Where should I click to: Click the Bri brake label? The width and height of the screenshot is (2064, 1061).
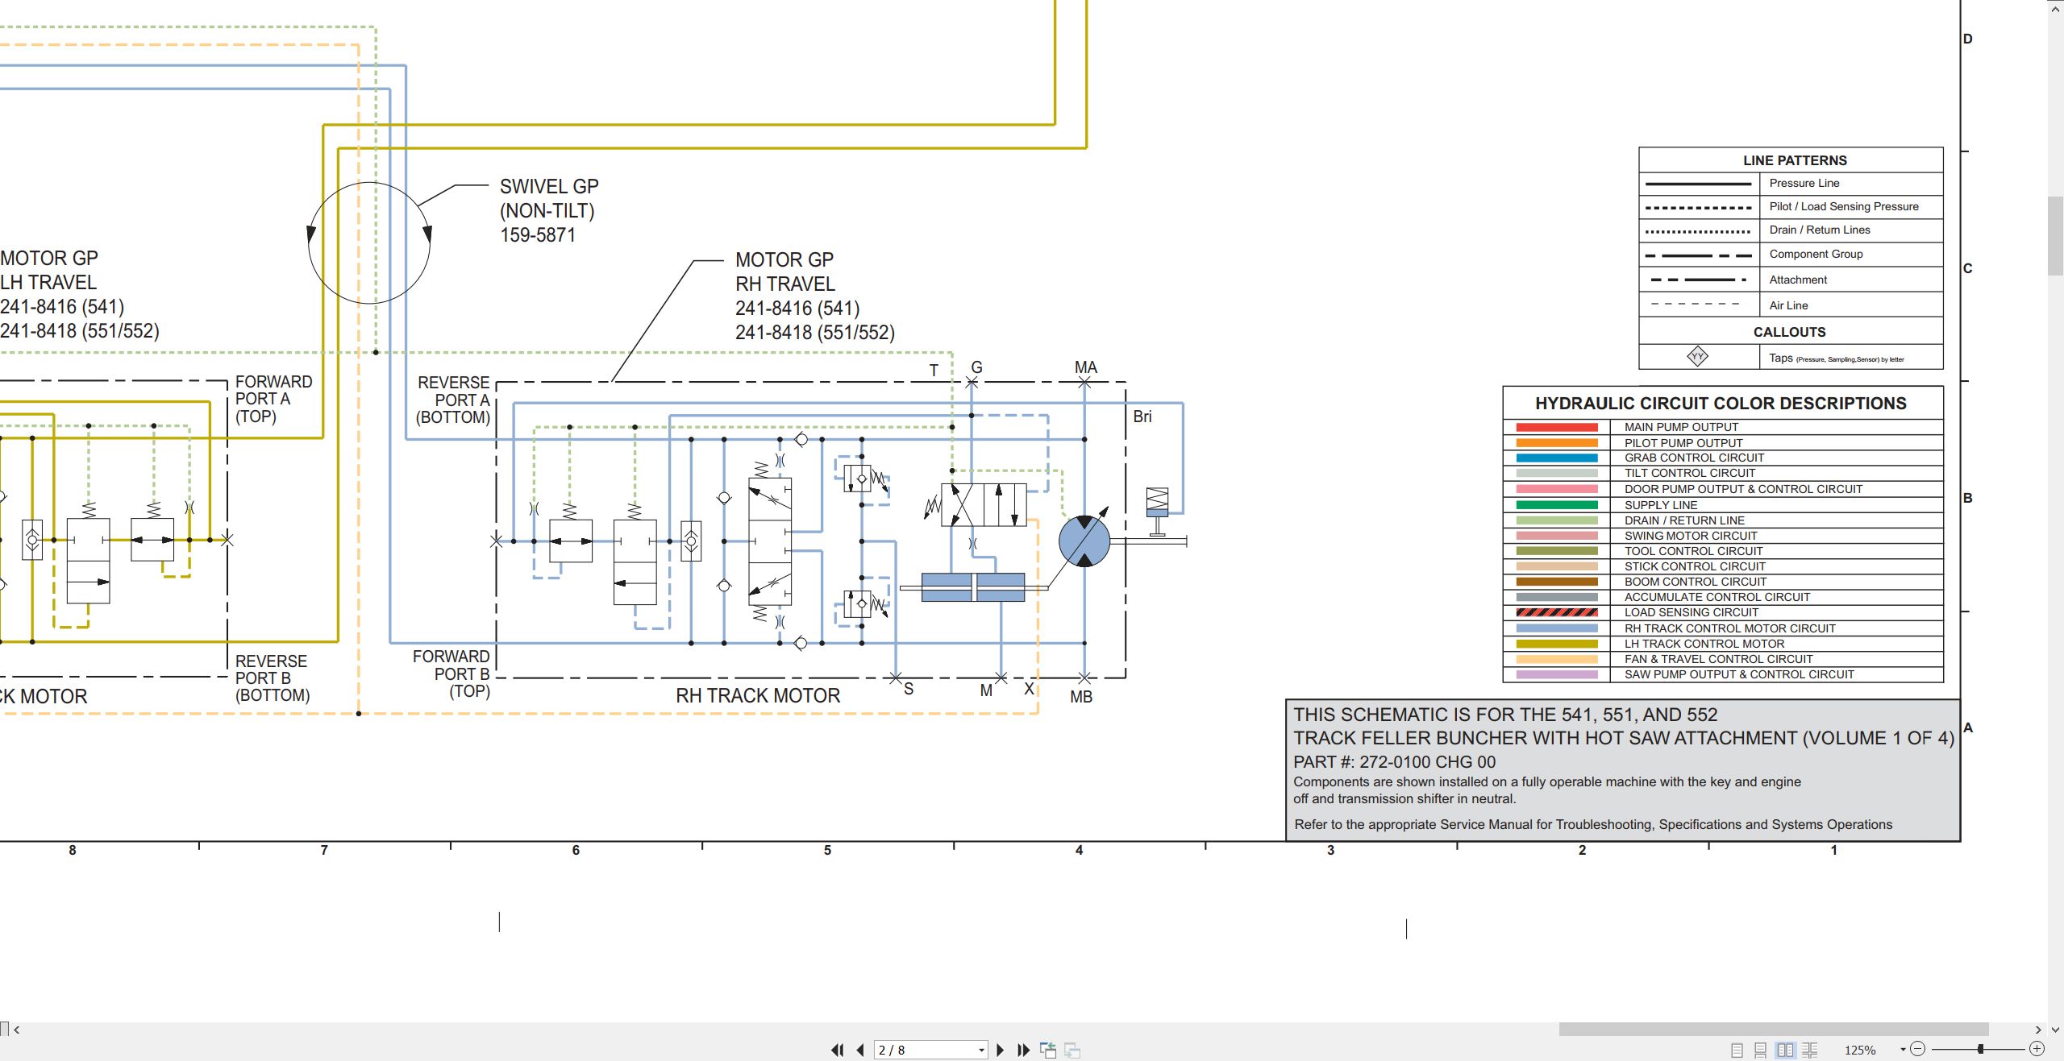pyautogui.click(x=1142, y=417)
